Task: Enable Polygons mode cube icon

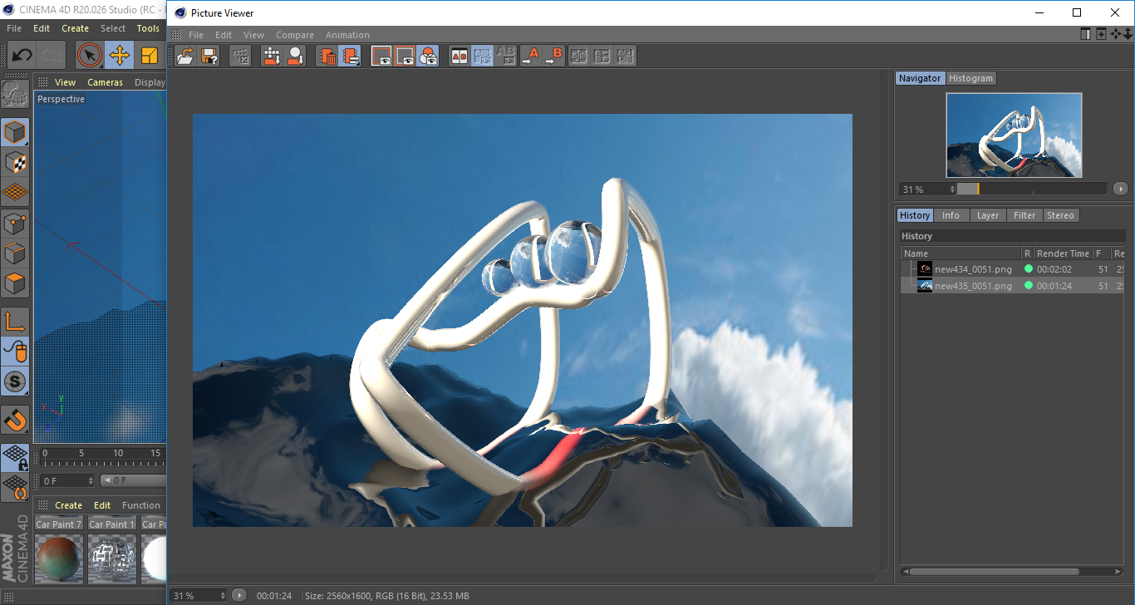Action: (x=15, y=283)
